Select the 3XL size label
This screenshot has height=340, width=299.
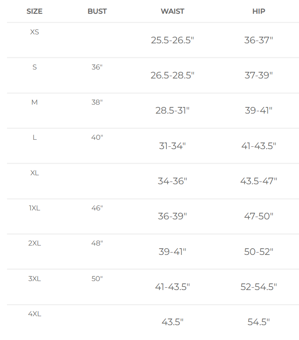(35, 279)
